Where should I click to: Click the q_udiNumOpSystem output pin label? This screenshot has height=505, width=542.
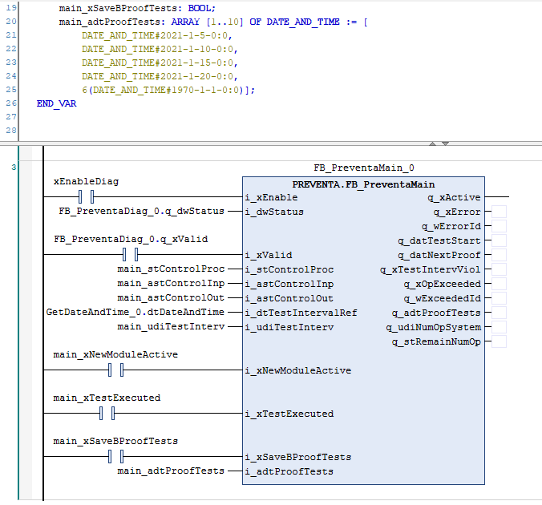pyautogui.click(x=434, y=327)
